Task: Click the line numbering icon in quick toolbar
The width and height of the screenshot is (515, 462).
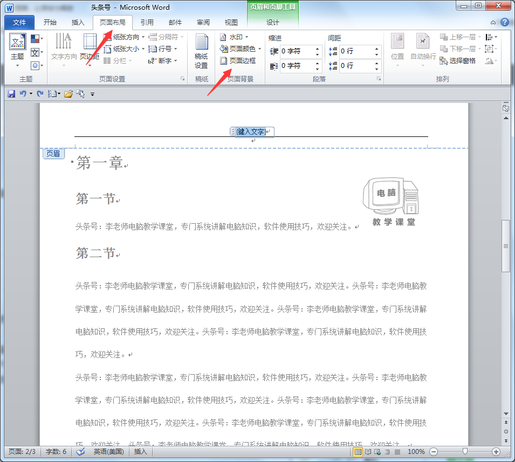Action: pos(52,94)
